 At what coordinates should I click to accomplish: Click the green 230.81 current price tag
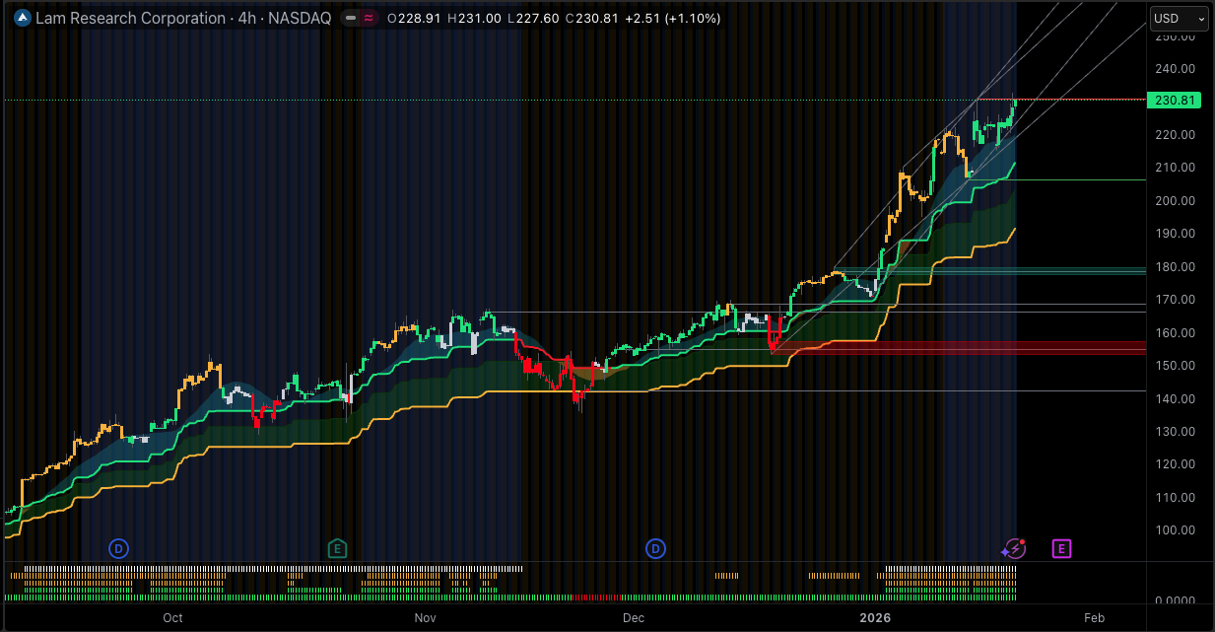1175,100
